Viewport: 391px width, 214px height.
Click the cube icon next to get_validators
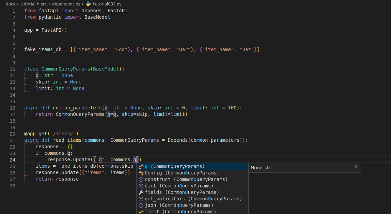(141, 199)
